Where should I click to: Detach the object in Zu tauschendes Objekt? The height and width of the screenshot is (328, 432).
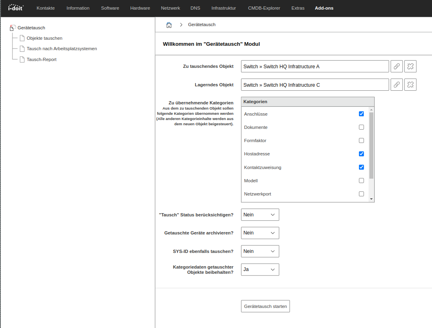[410, 66]
